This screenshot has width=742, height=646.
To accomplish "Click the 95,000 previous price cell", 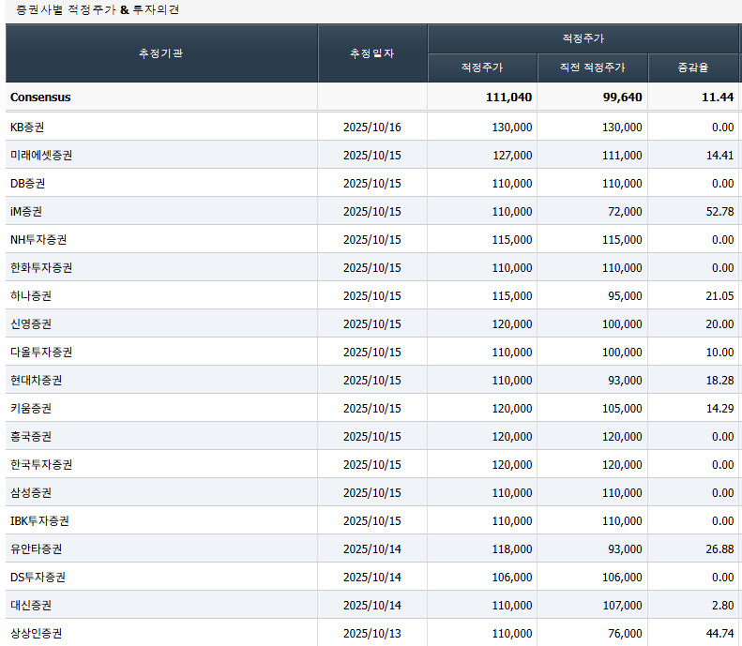I will [x=625, y=296].
